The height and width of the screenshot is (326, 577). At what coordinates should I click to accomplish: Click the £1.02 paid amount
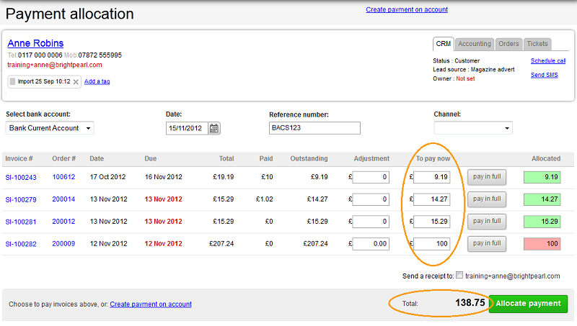264,199
